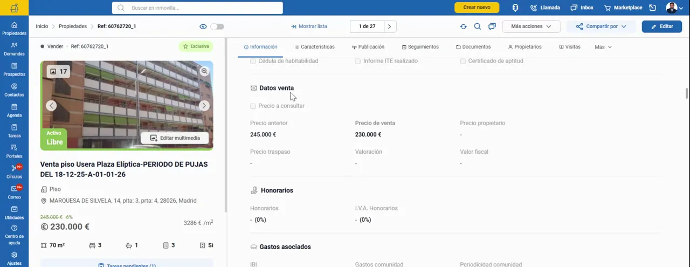Switch to the Características tab
Screen dimensions: 690x267
click(314, 47)
